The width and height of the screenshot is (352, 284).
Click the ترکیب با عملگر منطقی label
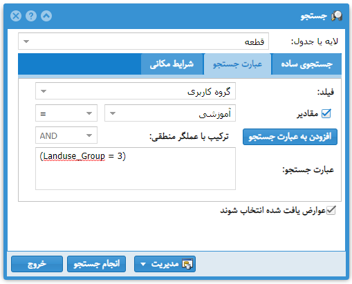[189, 136]
